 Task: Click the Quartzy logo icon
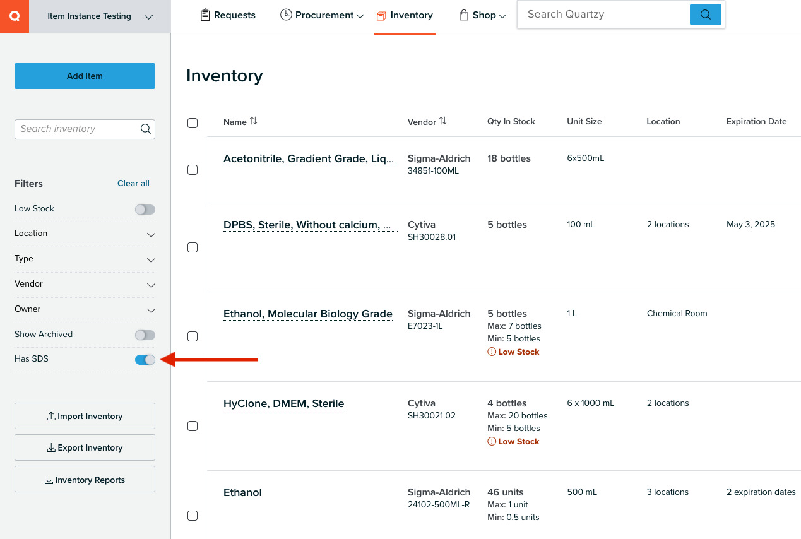[x=14, y=16]
